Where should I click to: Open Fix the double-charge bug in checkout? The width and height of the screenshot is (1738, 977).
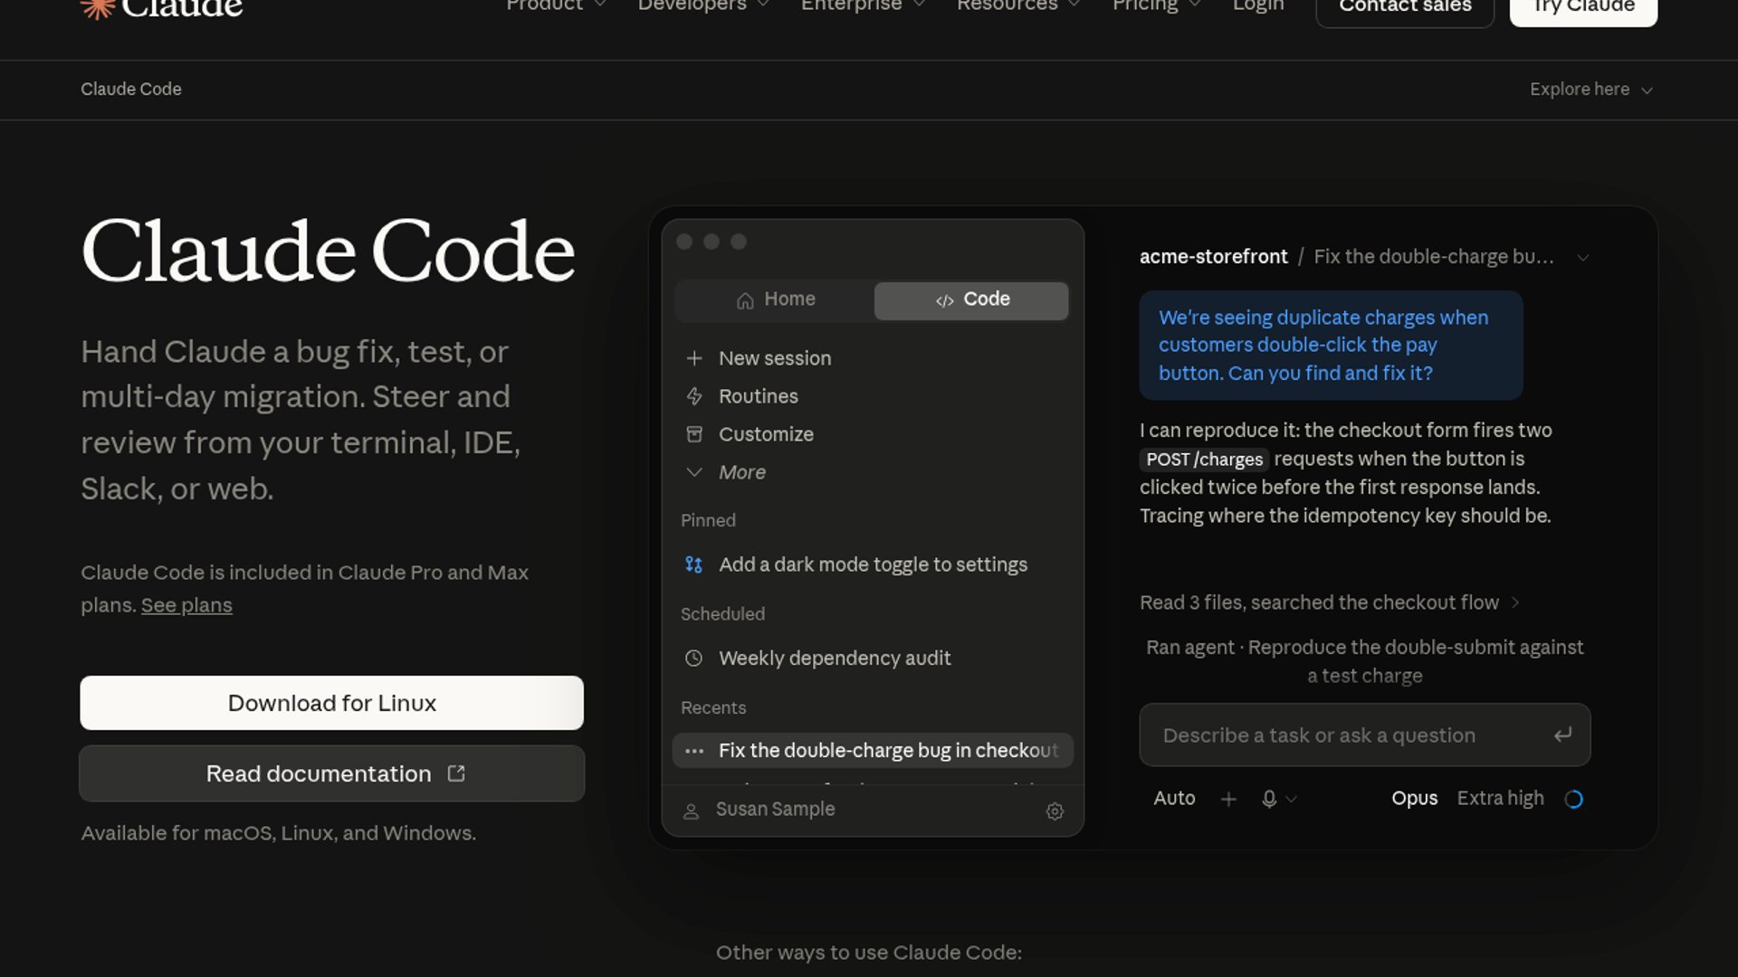tap(873, 751)
